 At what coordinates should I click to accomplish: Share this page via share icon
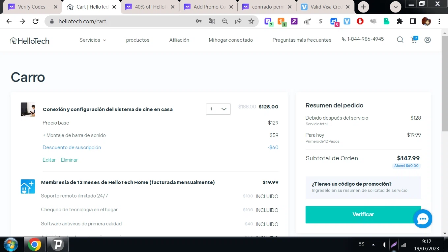click(238, 21)
